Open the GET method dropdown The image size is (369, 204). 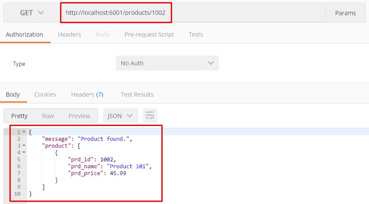[x=32, y=13]
